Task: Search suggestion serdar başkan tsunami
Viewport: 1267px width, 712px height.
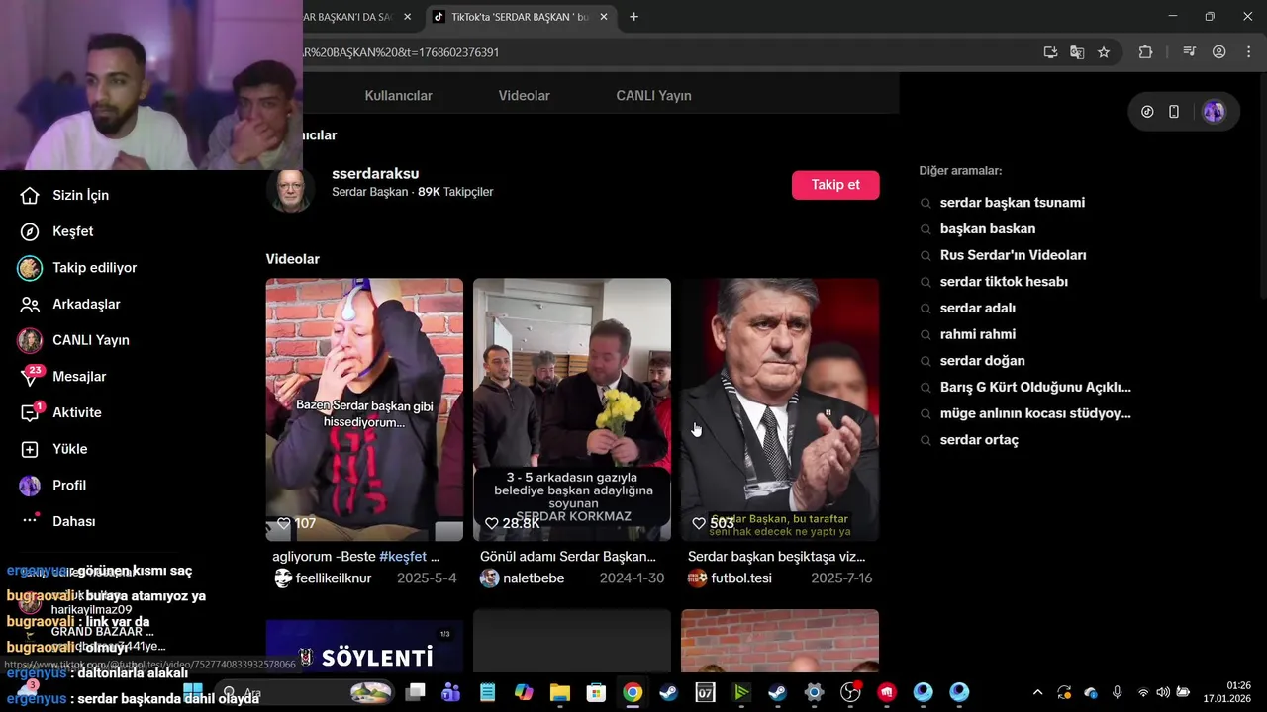Action: coord(1012,203)
